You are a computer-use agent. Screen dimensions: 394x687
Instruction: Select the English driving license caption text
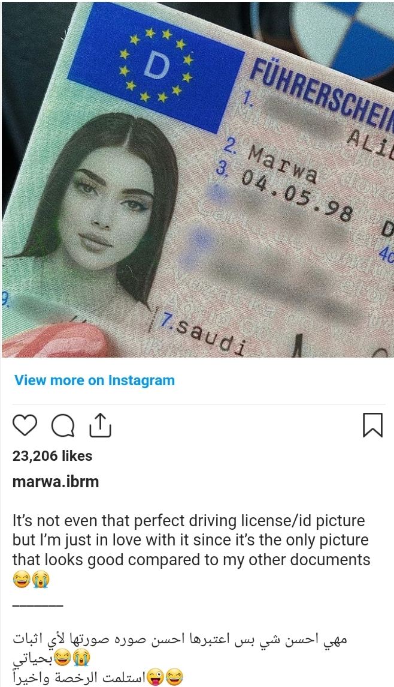tap(191, 540)
